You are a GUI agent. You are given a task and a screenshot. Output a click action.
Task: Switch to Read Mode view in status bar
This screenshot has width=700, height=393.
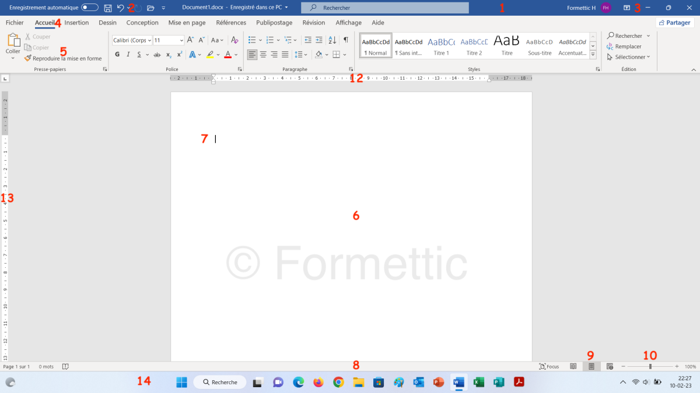click(573, 366)
